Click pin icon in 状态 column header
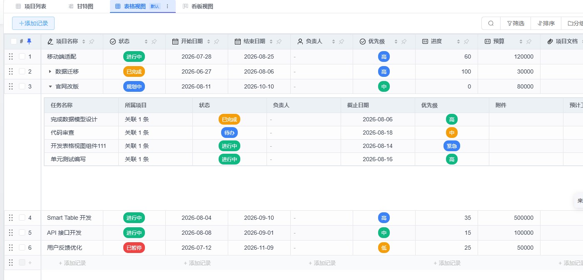Viewport: 583px width, 280px height. coord(154,42)
